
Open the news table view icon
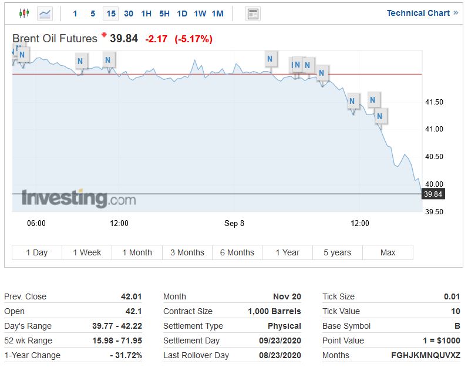click(252, 14)
